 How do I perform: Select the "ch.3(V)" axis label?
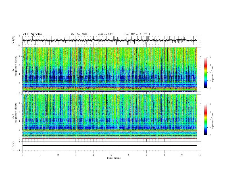14,146
